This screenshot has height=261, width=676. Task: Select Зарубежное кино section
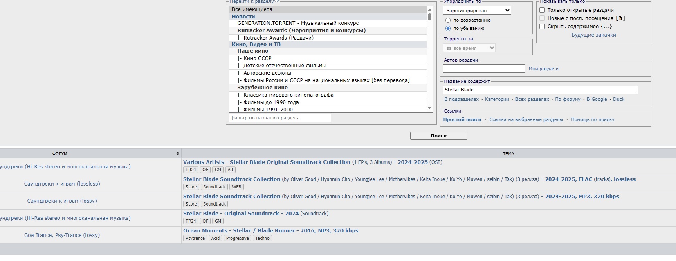coord(328,88)
